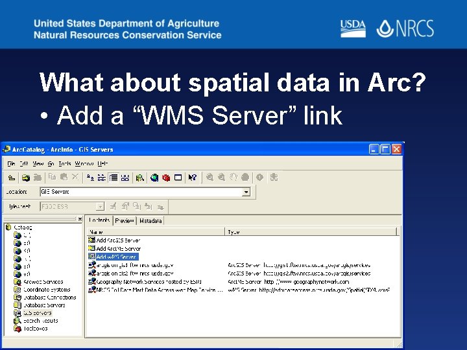Switch to Thumbnails view icon
The height and width of the screenshot is (350, 467).
[x=125, y=178]
